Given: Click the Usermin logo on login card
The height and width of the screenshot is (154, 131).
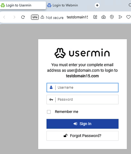Looking at the screenshot, I should pyautogui.click(x=82, y=53).
